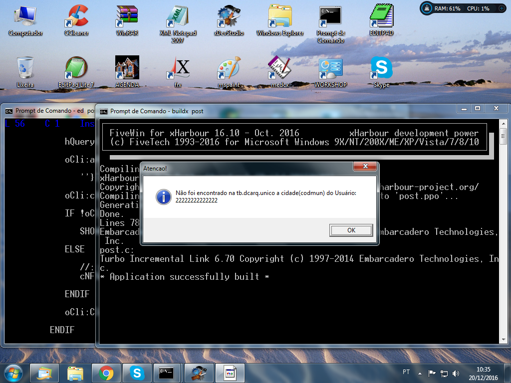Screen dimensions: 511x383
Task: Open the network tray icon
Action: point(444,373)
